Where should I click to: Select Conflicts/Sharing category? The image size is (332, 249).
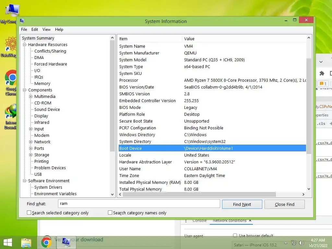[50, 51]
